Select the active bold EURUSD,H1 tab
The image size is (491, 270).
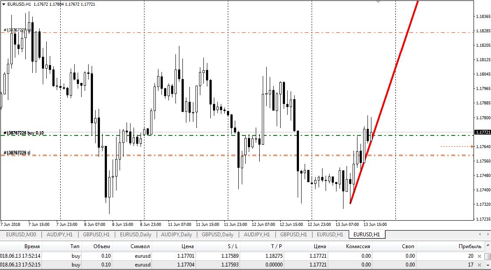(x=366, y=234)
